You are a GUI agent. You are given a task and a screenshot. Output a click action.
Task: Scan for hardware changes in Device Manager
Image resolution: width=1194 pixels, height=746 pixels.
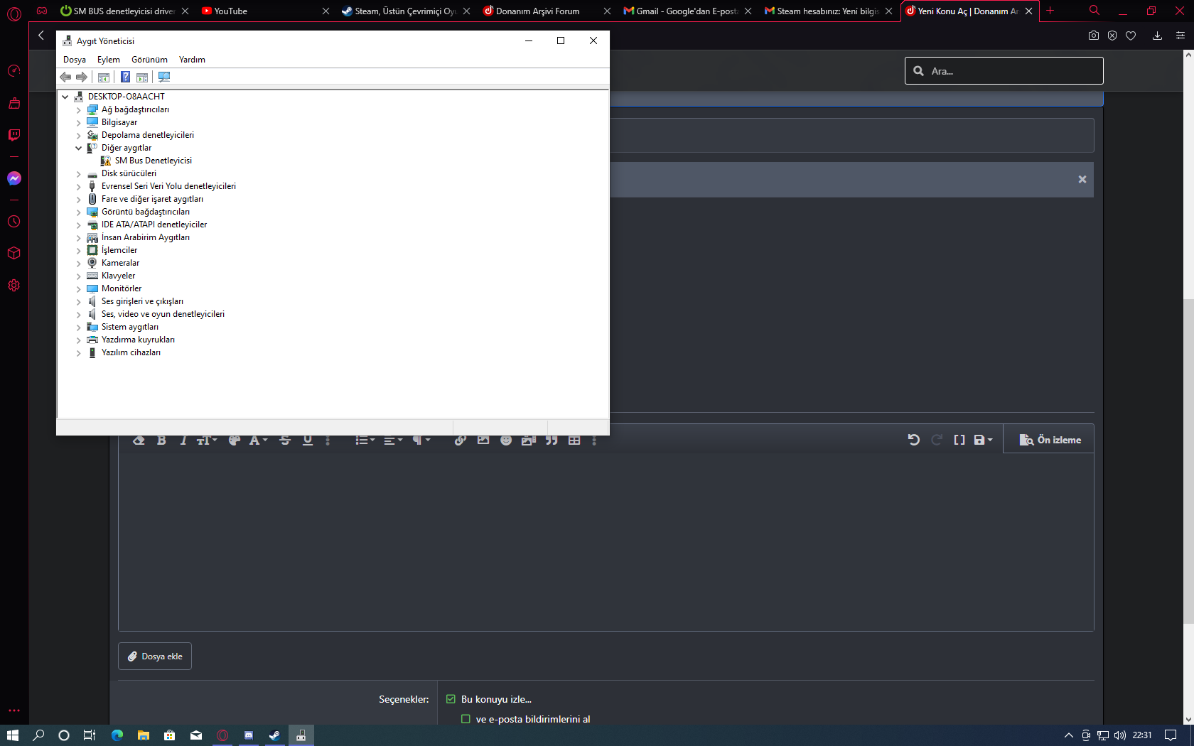[x=164, y=77]
